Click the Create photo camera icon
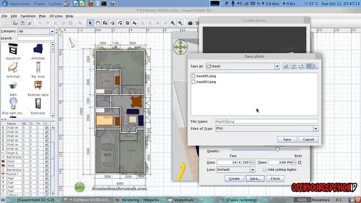Image resolution: width=361 pixels, height=203 pixels. 190,23
